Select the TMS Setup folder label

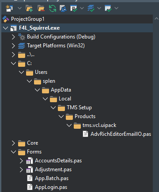point(79,108)
